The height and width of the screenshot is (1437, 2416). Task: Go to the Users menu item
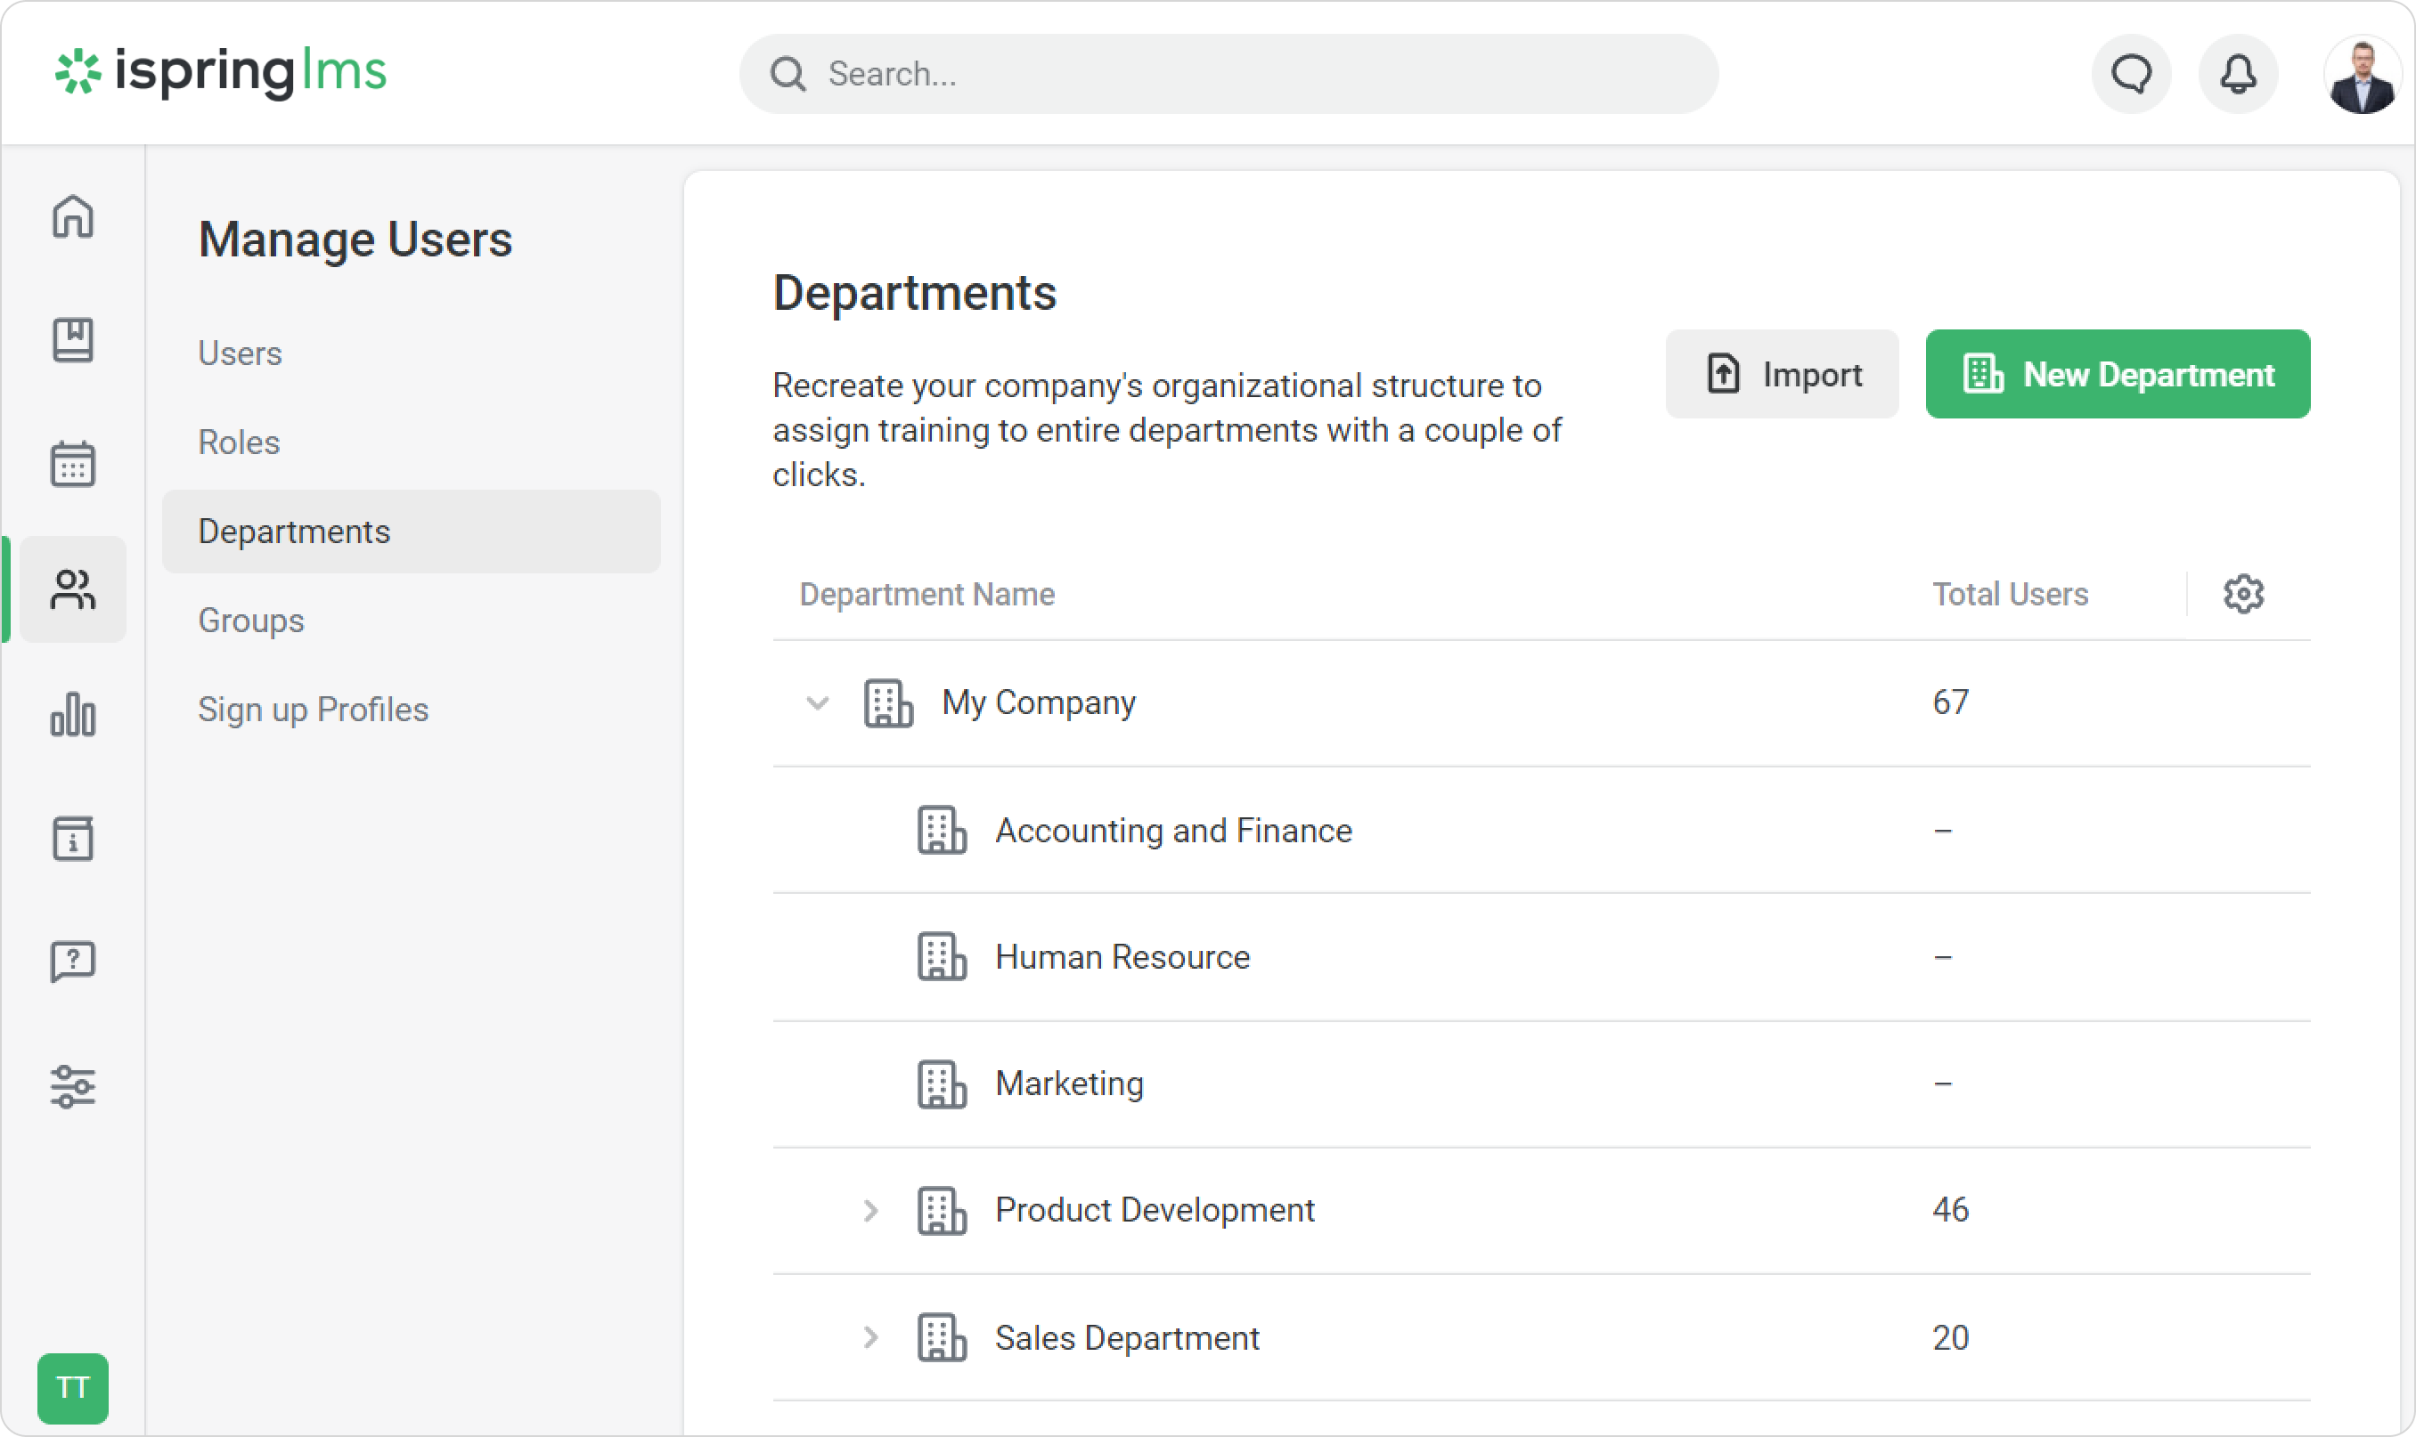[x=241, y=353]
